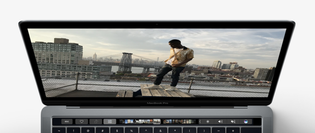Screen dimensions: 315x133
Task: Tap the Brightness sun icon
Action: [208, 122]
